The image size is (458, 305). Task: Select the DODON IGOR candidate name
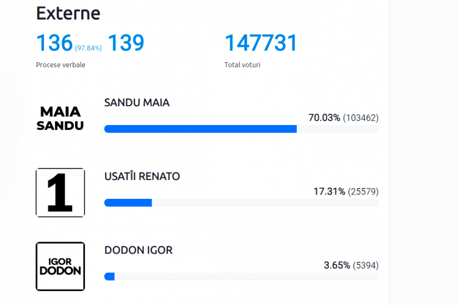pos(139,250)
